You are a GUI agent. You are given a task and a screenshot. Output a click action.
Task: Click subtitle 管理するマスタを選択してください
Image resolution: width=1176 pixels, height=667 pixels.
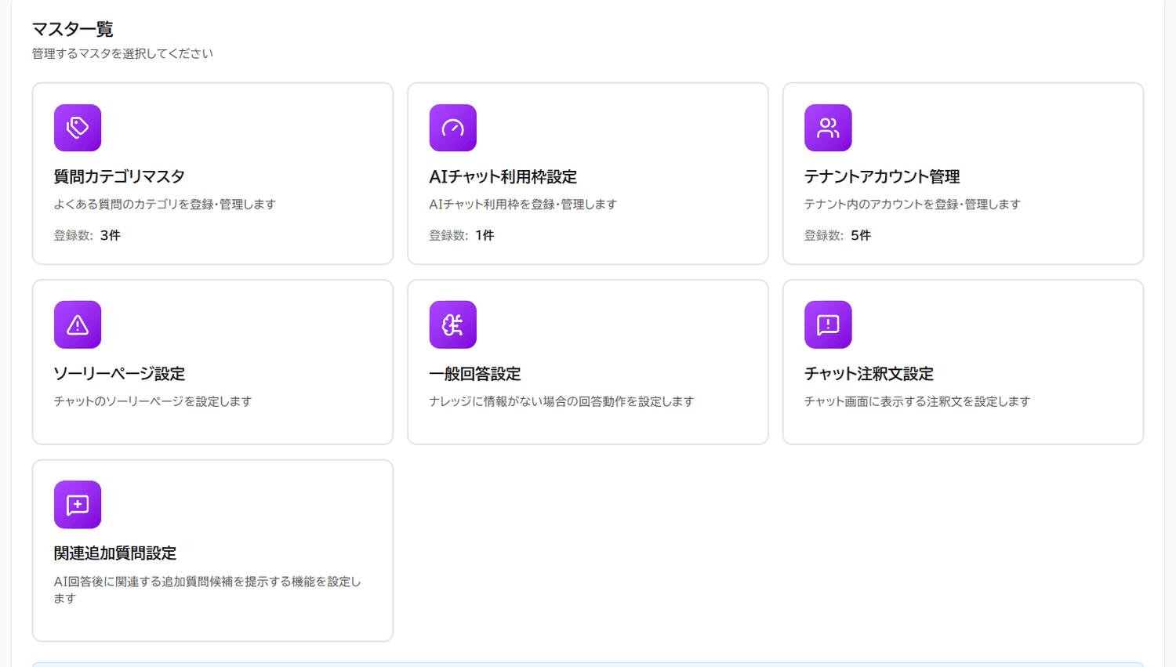click(122, 53)
